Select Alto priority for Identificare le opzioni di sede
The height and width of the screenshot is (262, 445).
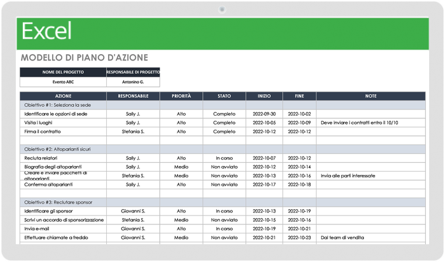coord(181,114)
